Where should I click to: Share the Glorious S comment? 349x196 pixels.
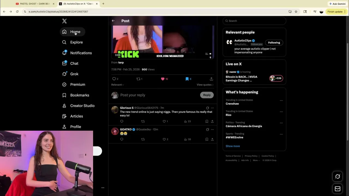point(212,121)
